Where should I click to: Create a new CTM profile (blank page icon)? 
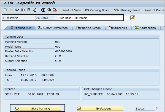[x=5, y=10]
